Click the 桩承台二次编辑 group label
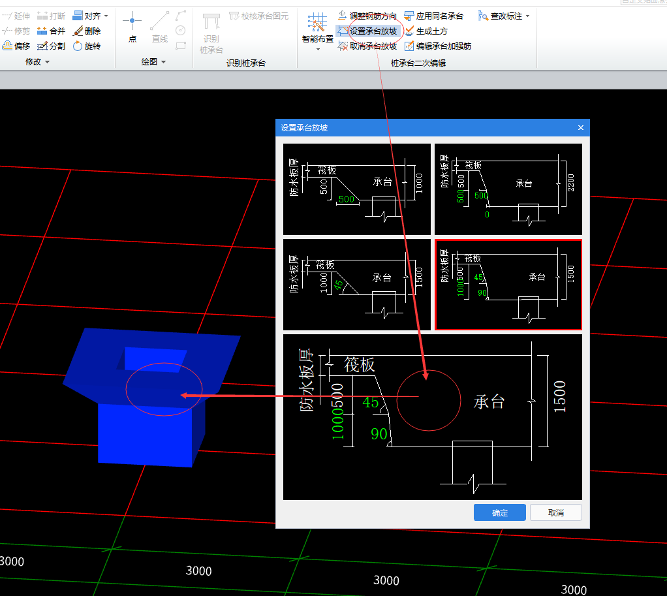The width and height of the screenshot is (667, 596). pyautogui.click(x=418, y=63)
